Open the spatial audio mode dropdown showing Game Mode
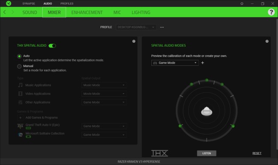The width and height of the screenshot is (278, 165). coord(175,63)
